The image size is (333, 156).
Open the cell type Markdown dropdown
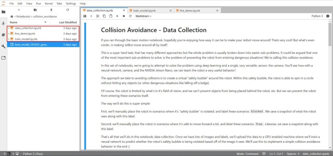[143, 16]
